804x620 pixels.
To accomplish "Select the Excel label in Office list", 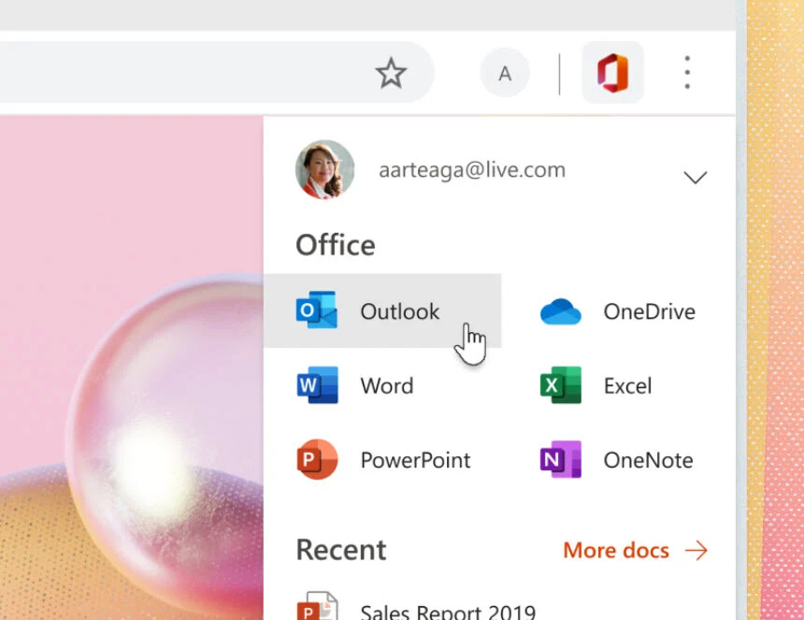I will tap(627, 386).
